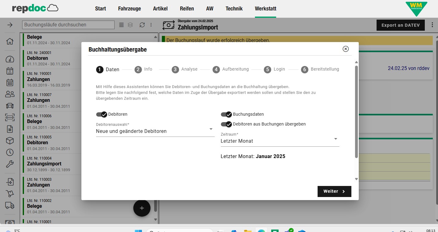Click the car icon in the left sidebar
438x232 pixels.
[x=10, y=106]
